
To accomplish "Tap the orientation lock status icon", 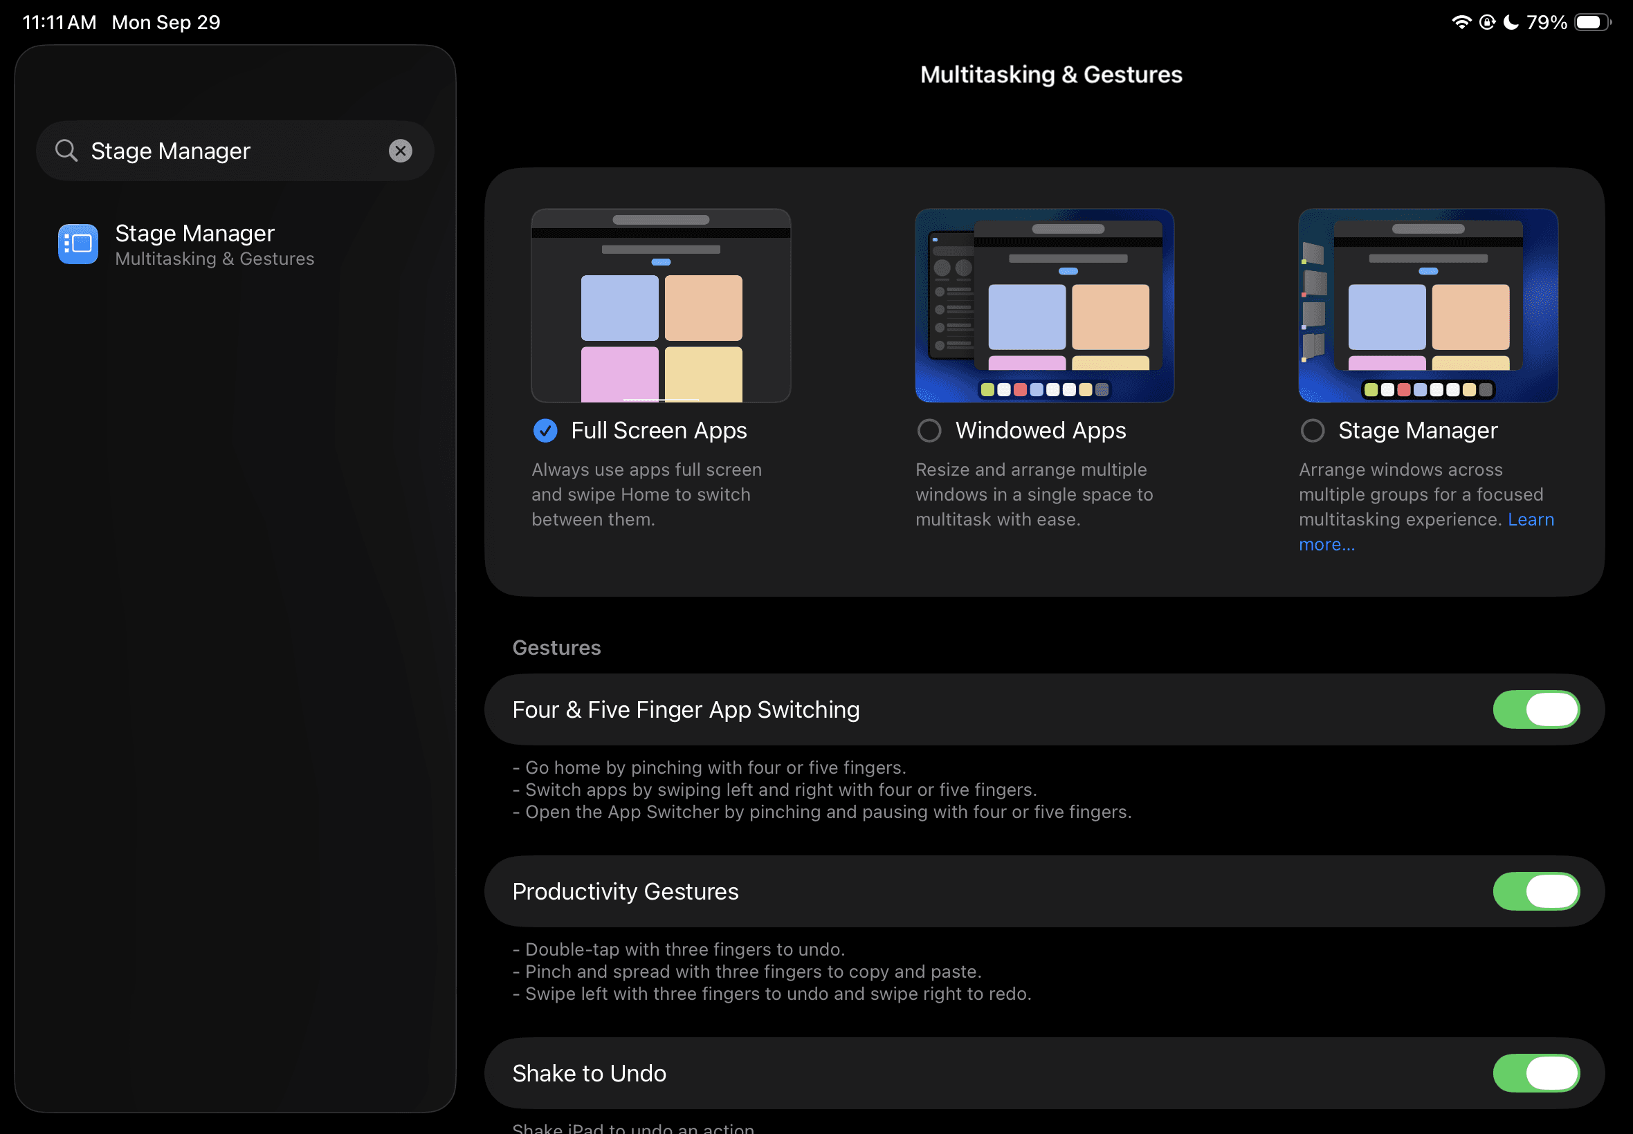I will tap(1486, 22).
